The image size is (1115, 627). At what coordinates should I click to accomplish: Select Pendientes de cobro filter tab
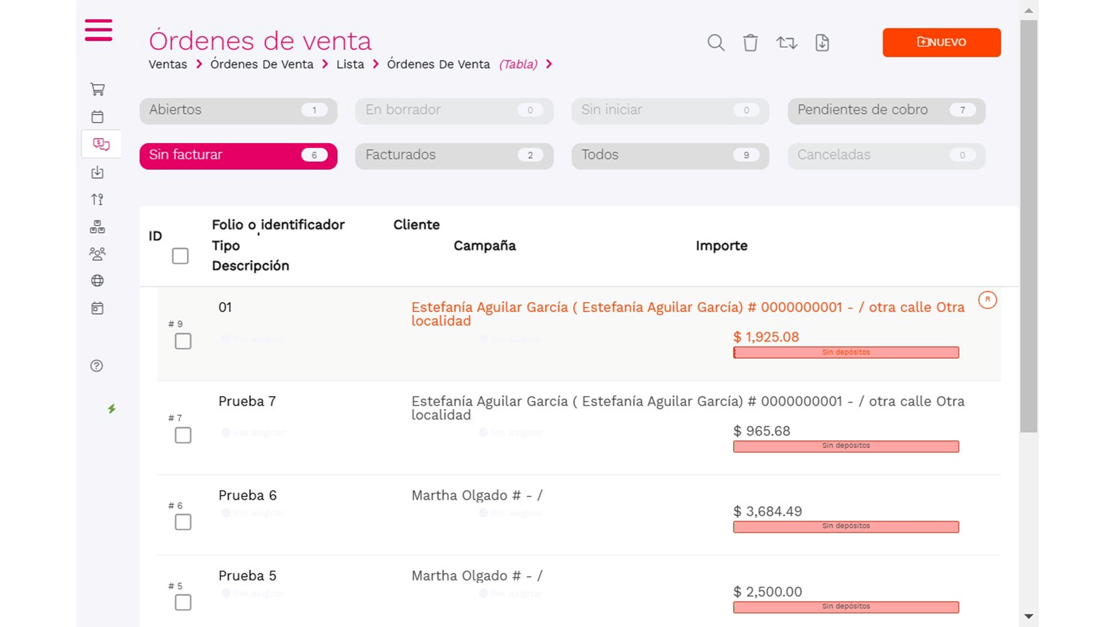coord(886,110)
